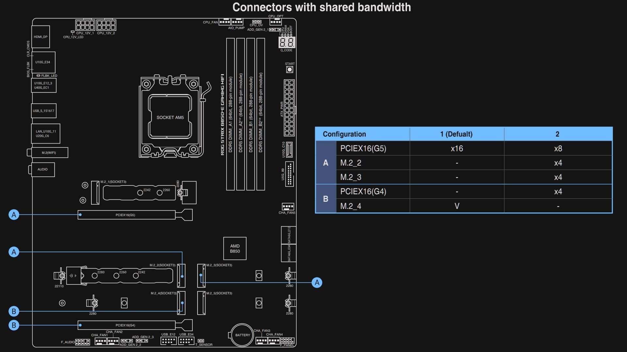Click the U10G_E12_3 U40G_EC1 port block
The height and width of the screenshot is (352, 627).
(43, 85)
